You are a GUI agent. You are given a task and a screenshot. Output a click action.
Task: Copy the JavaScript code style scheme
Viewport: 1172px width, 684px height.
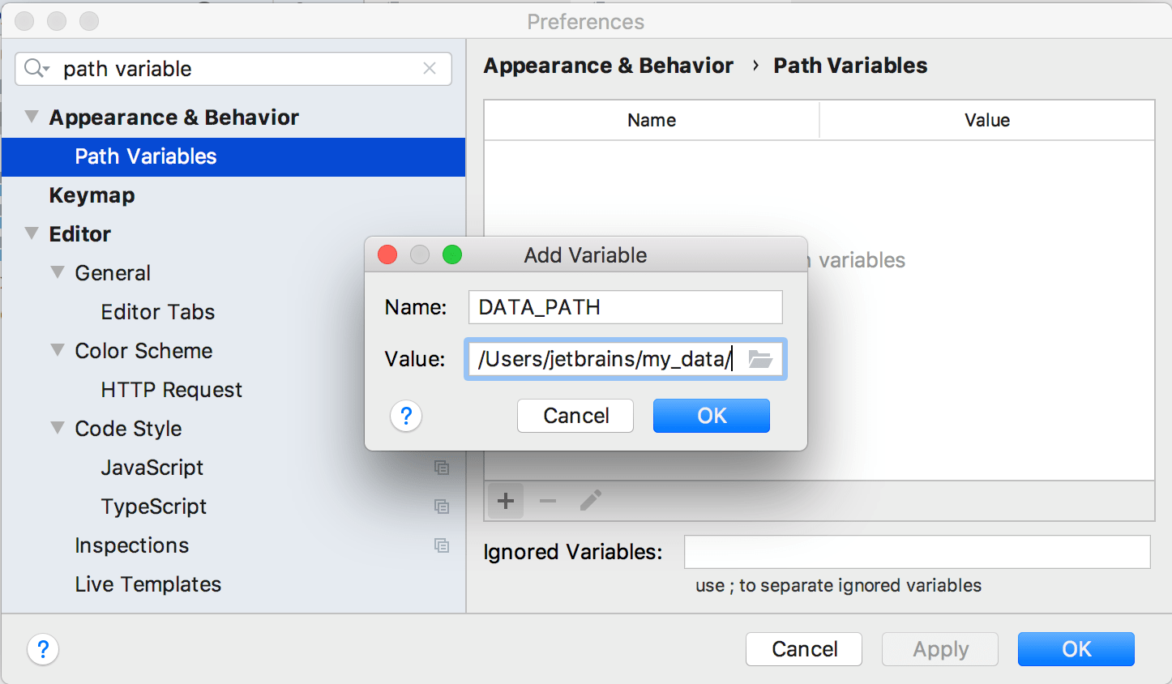click(443, 468)
